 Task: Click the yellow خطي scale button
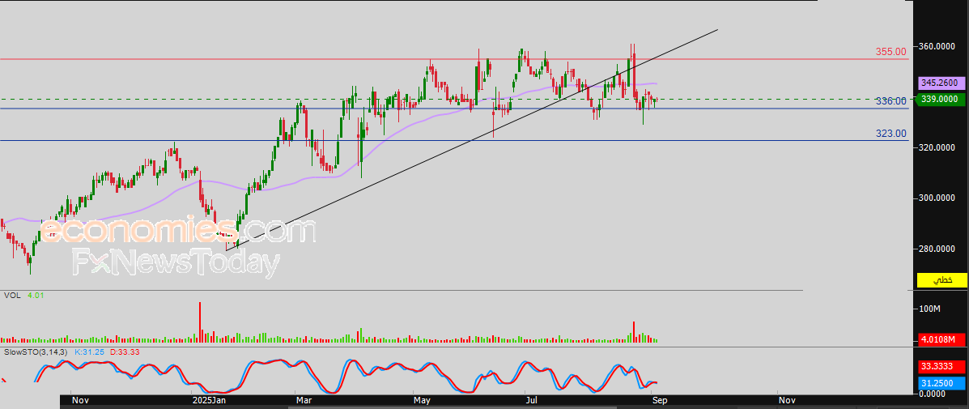(x=941, y=280)
